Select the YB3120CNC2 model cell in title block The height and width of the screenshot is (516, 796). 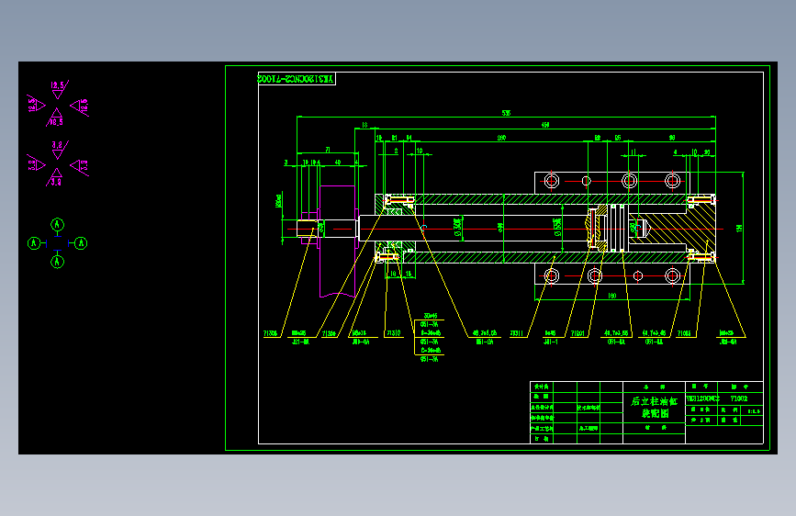tap(701, 398)
